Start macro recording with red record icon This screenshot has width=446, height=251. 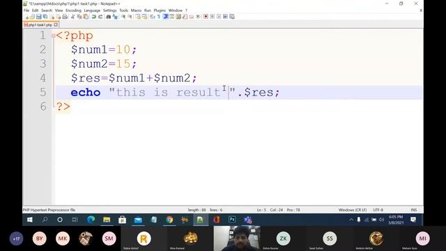206,17
